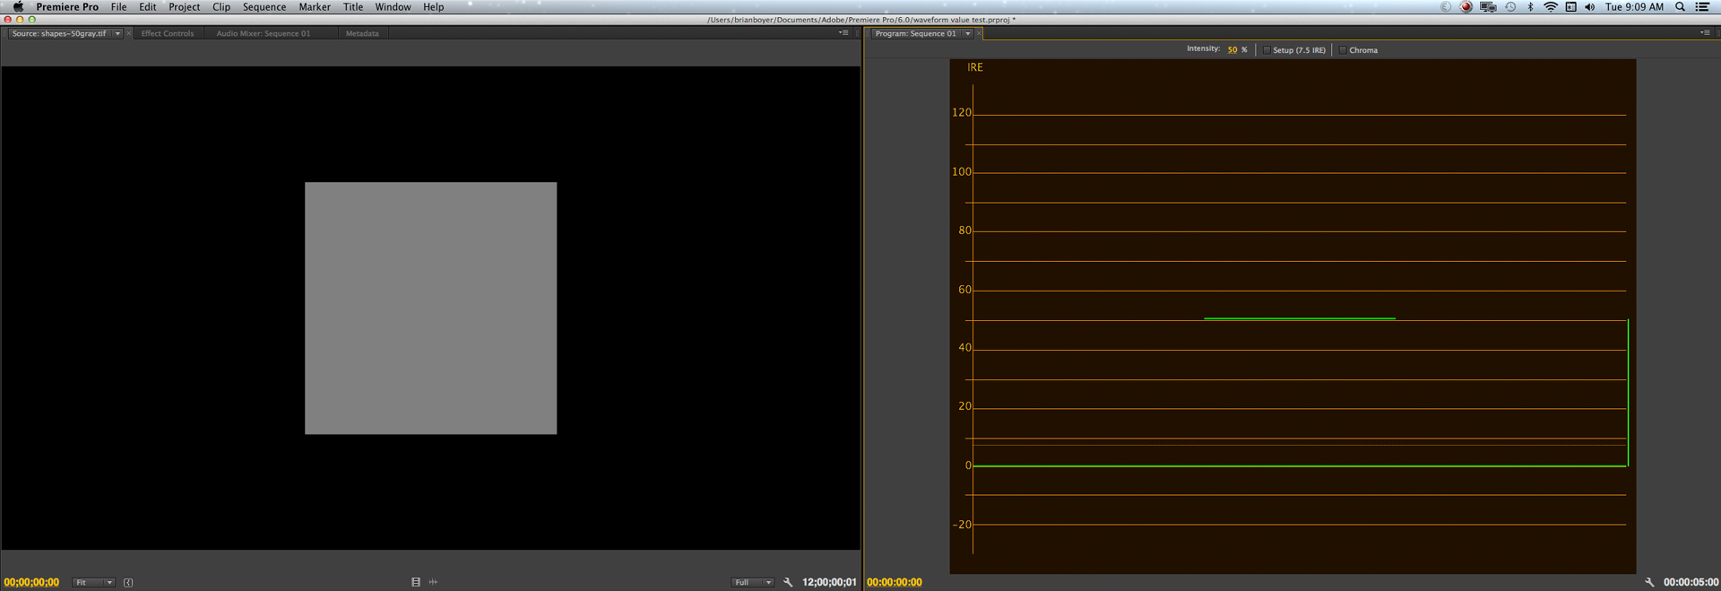Image resolution: width=1721 pixels, height=591 pixels.
Task: Open the Sequence menu
Action: tap(264, 7)
